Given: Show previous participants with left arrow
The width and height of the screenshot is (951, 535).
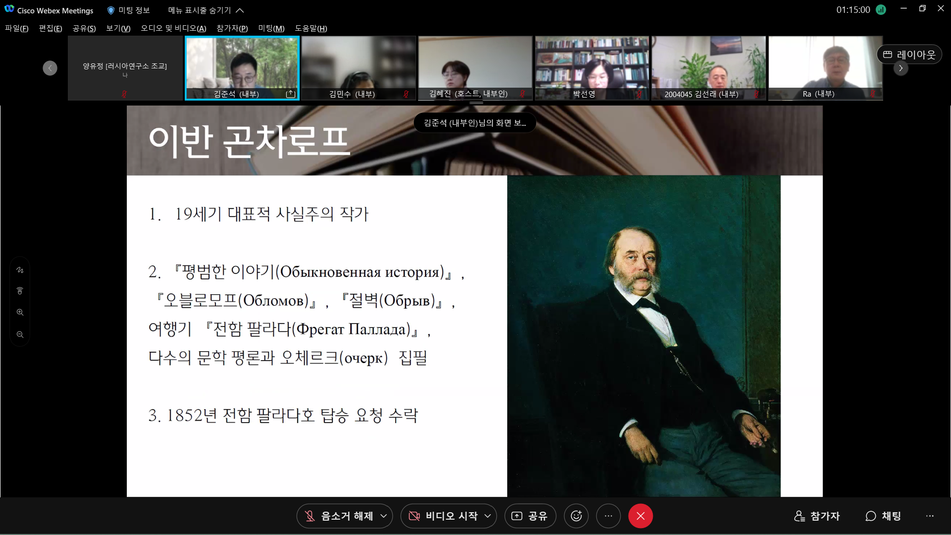Looking at the screenshot, I should pyautogui.click(x=50, y=68).
